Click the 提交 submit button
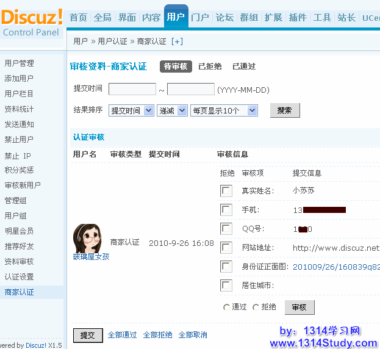Image resolution: width=380 pixels, height=349 pixels. (87, 335)
